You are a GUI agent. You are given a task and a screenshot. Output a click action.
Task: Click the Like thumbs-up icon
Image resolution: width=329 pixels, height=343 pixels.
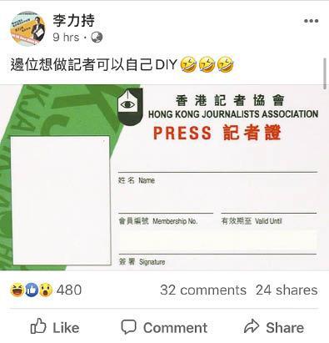click(38, 326)
